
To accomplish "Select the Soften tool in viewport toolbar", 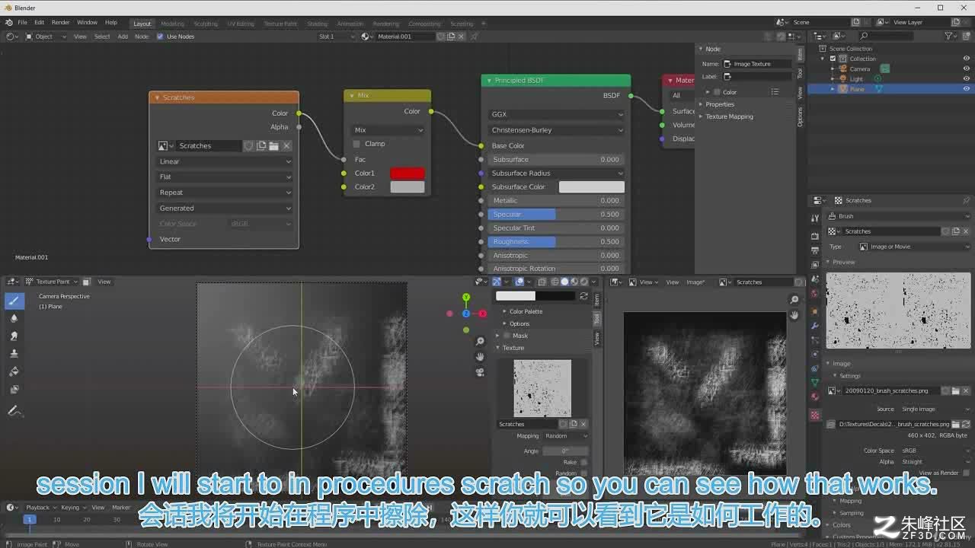I will pos(14,318).
